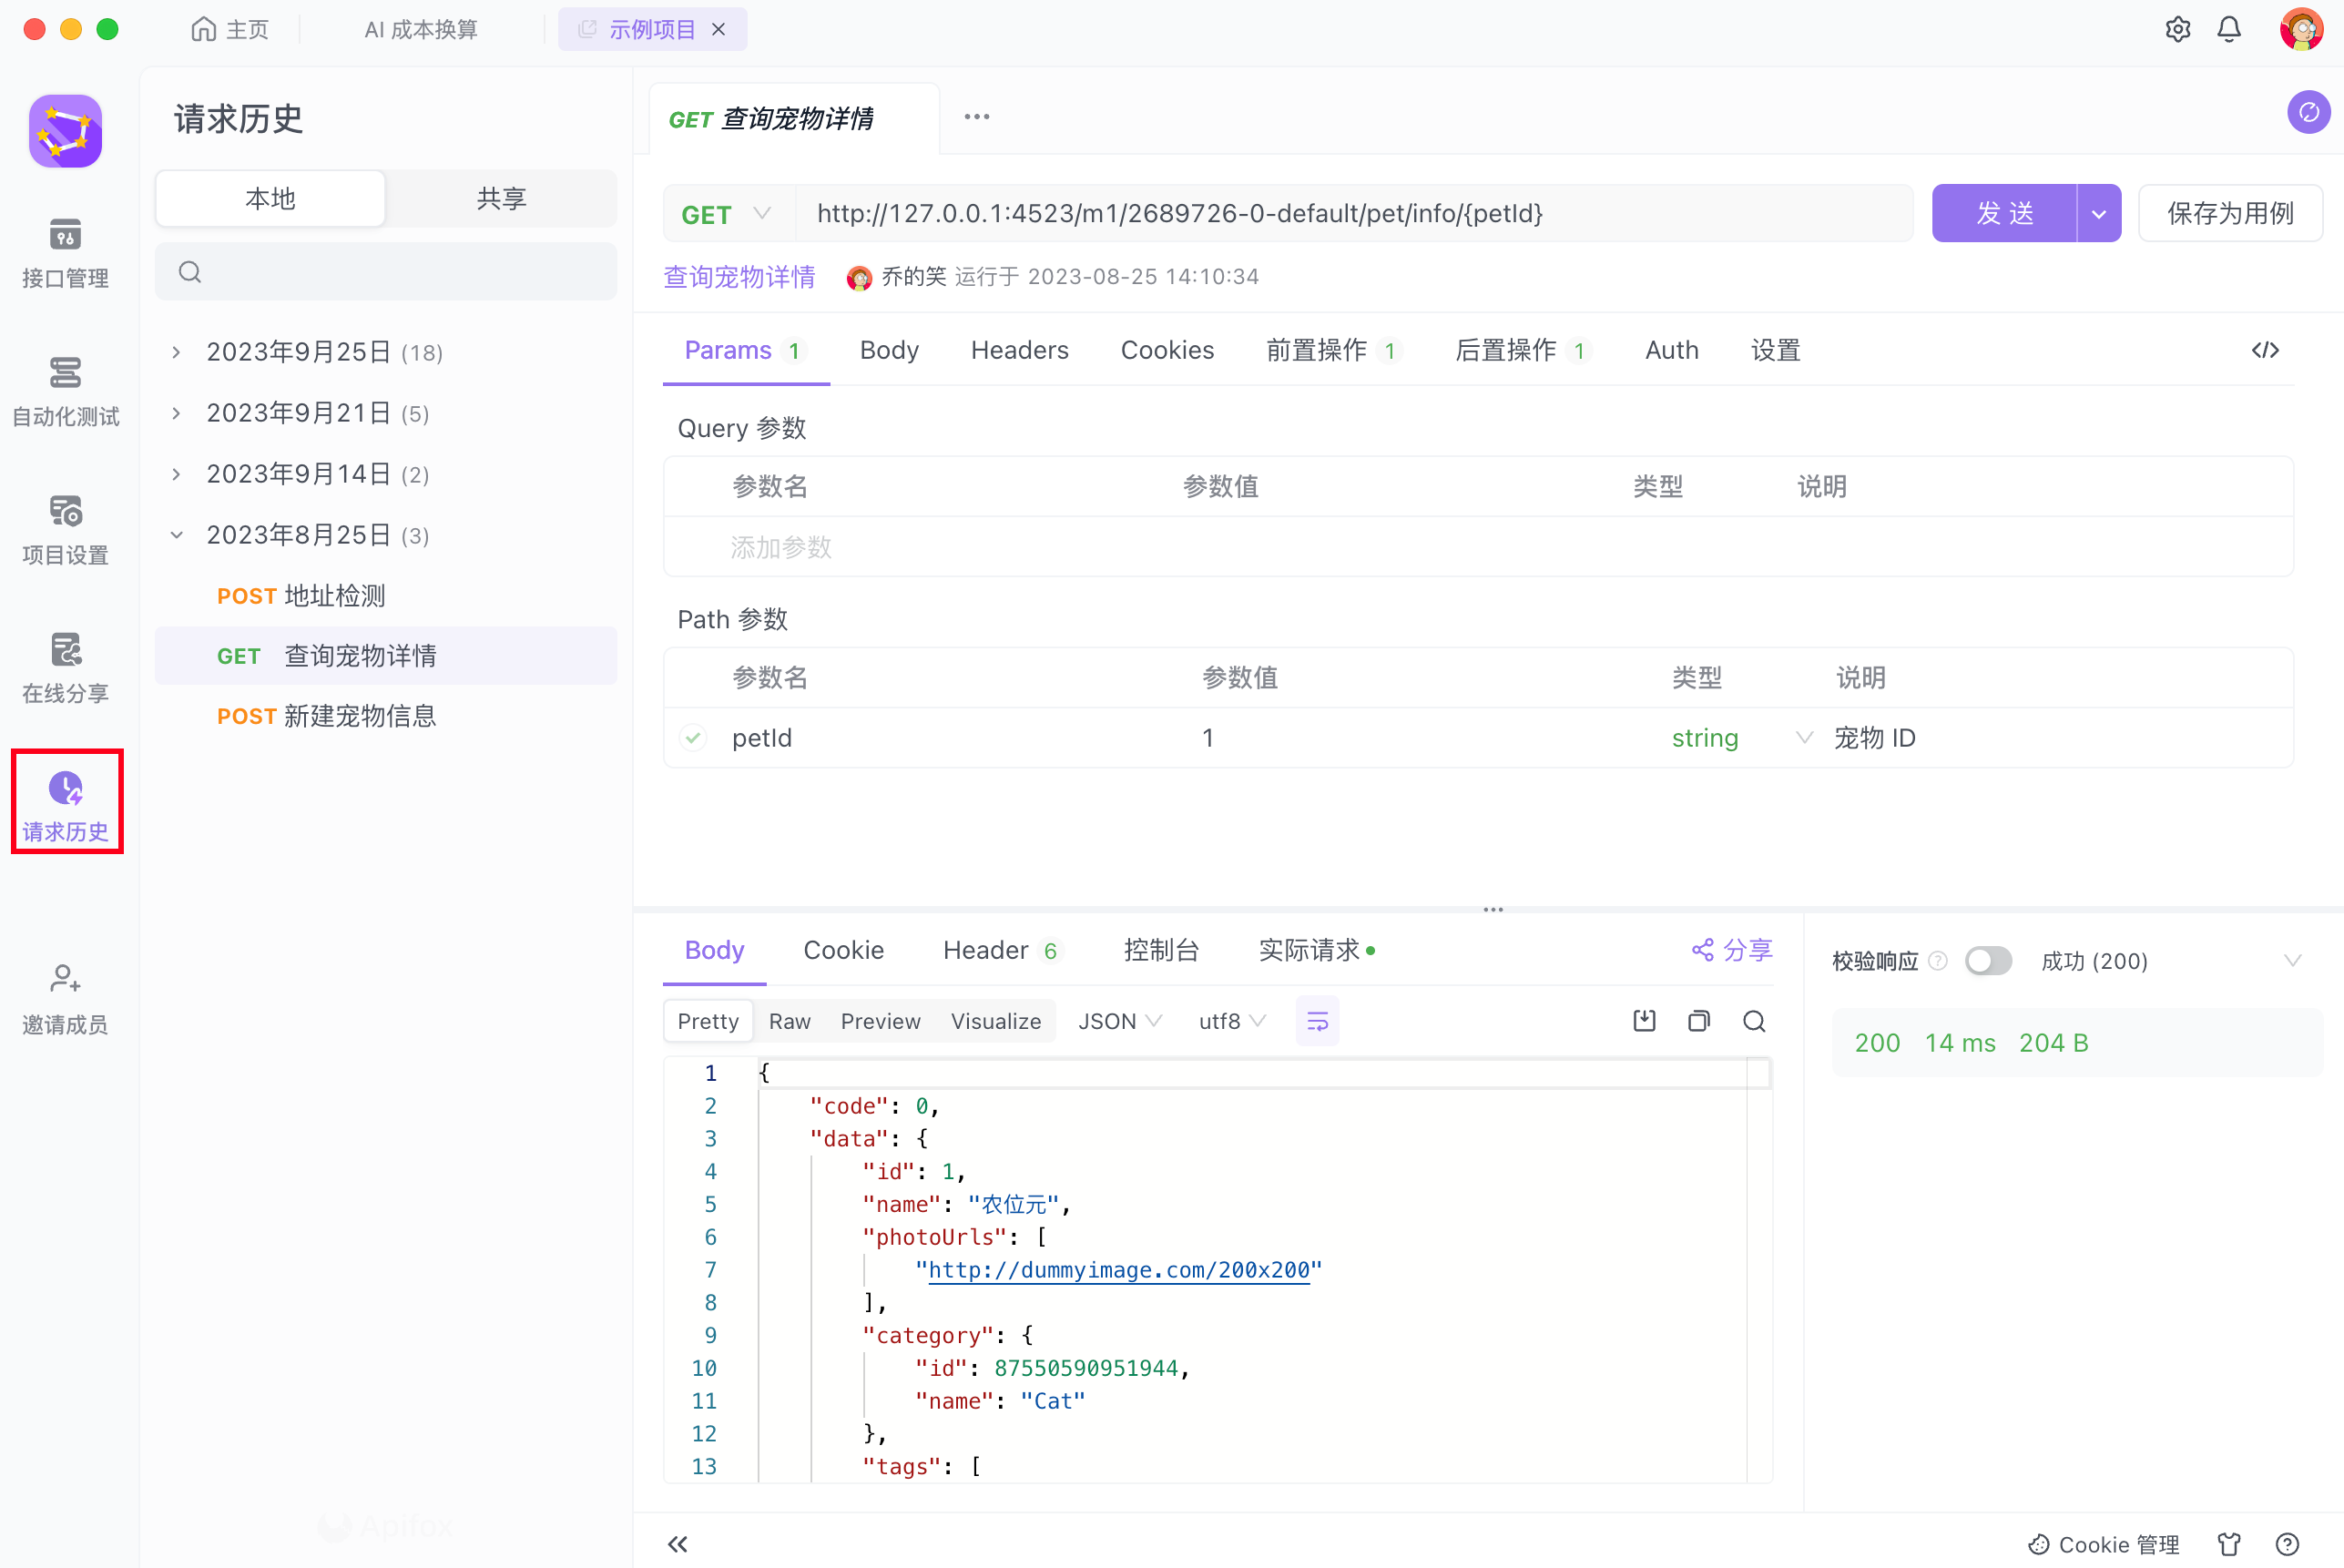This screenshot has height=1568, width=2344.
Task: Toggle the 校验响应 switch
Action: point(1988,961)
